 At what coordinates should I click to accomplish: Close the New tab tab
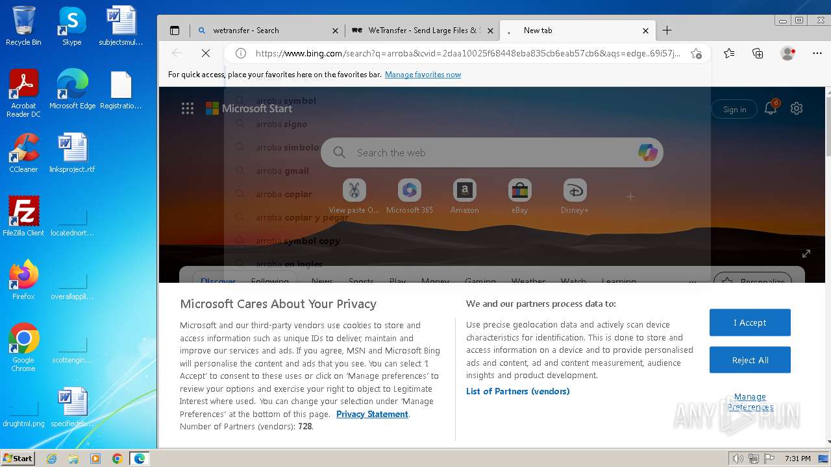click(x=645, y=30)
